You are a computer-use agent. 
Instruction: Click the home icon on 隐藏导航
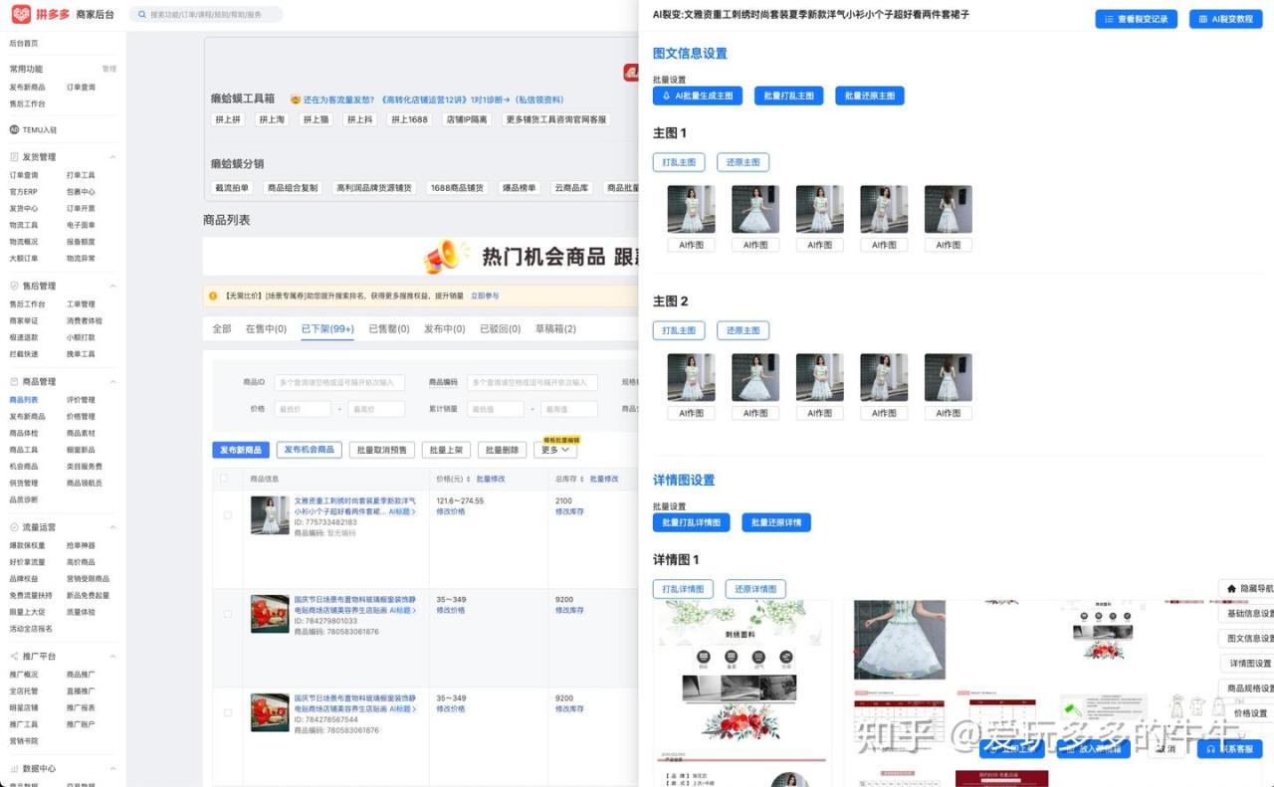click(x=1231, y=589)
